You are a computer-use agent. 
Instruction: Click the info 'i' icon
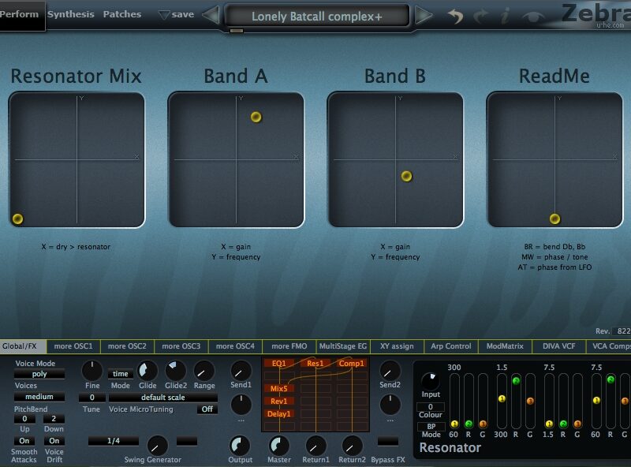click(505, 15)
